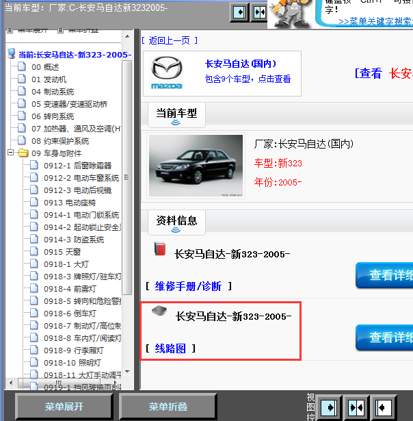Select 0918-4 前雾灯 entry
This screenshot has width=413, height=421.
[70, 289]
